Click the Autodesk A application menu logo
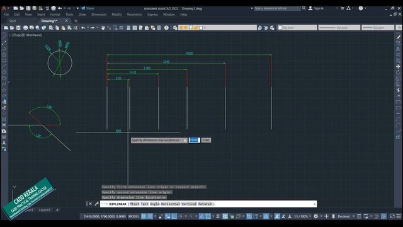The height and width of the screenshot is (227, 403). [x=4, y=8]
